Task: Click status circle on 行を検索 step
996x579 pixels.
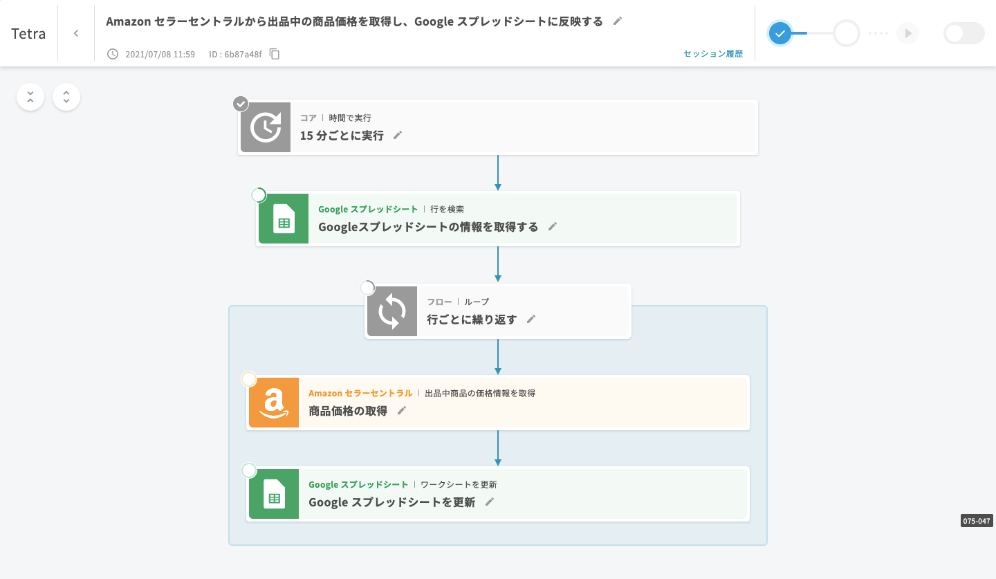Action: click(x=259, y=195)
